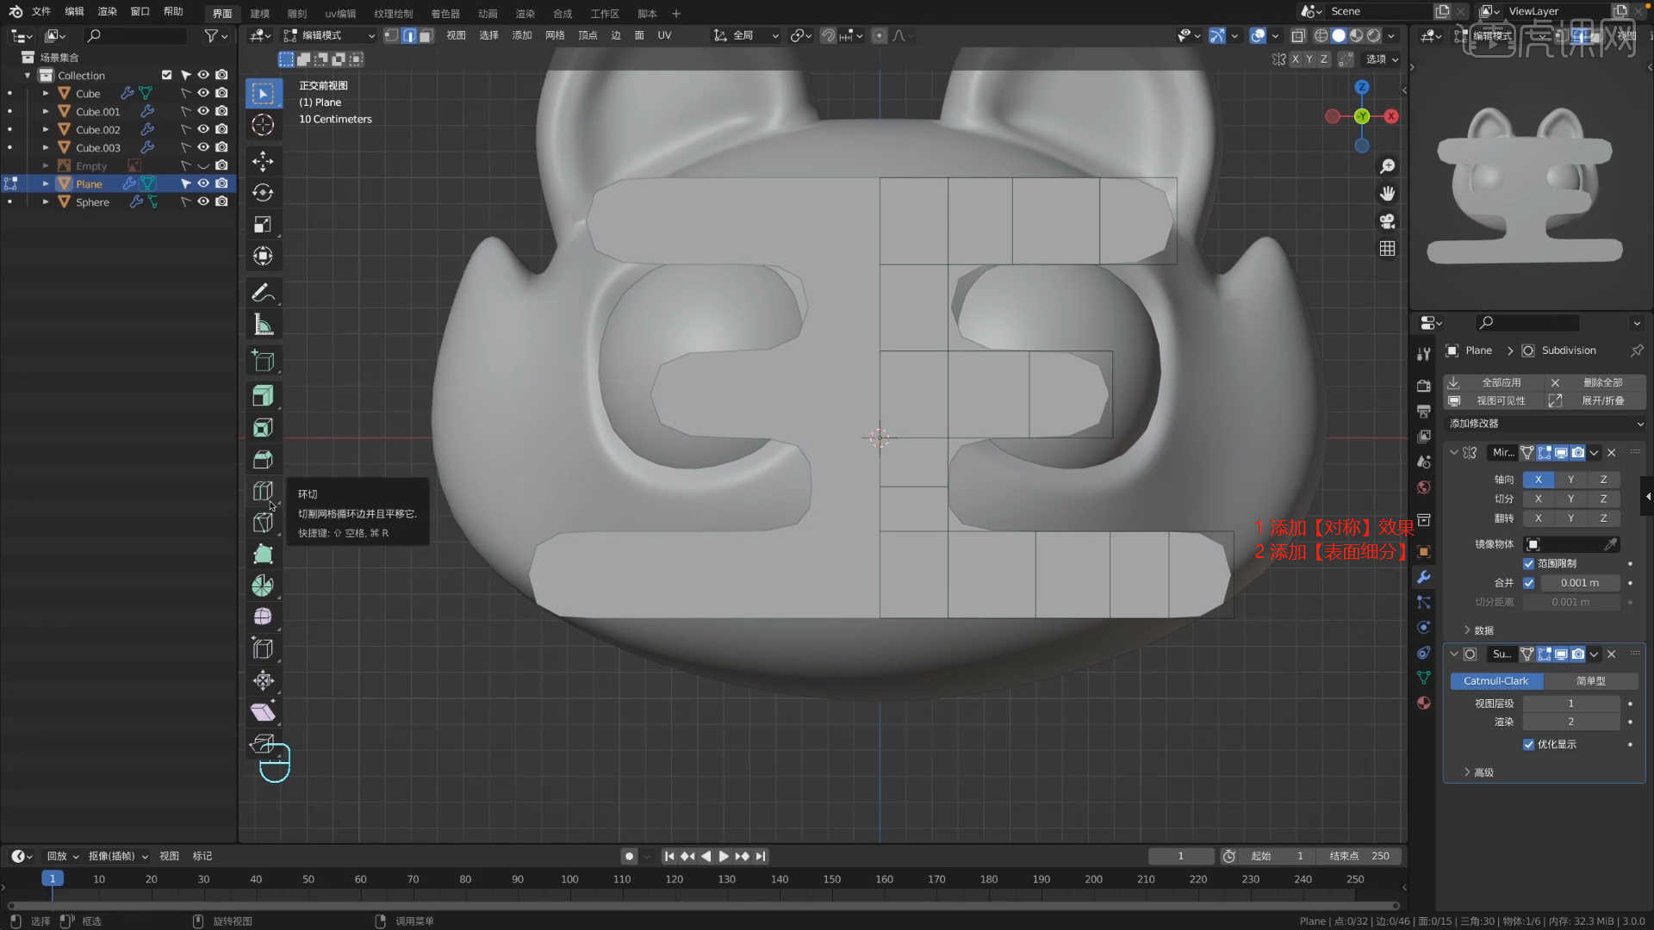Choose the Extrude Region tool
This screenshot has width=1654, height=930.
pyautogui.click(x=263, y=396)
